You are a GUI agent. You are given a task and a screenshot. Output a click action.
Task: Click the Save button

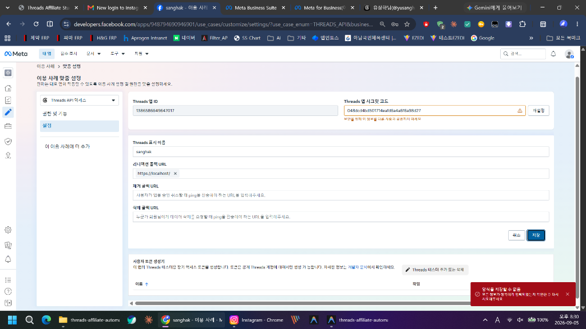[x=536, y=235]
